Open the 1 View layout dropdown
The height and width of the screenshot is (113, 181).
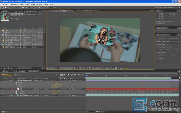[x=108, y=68]
